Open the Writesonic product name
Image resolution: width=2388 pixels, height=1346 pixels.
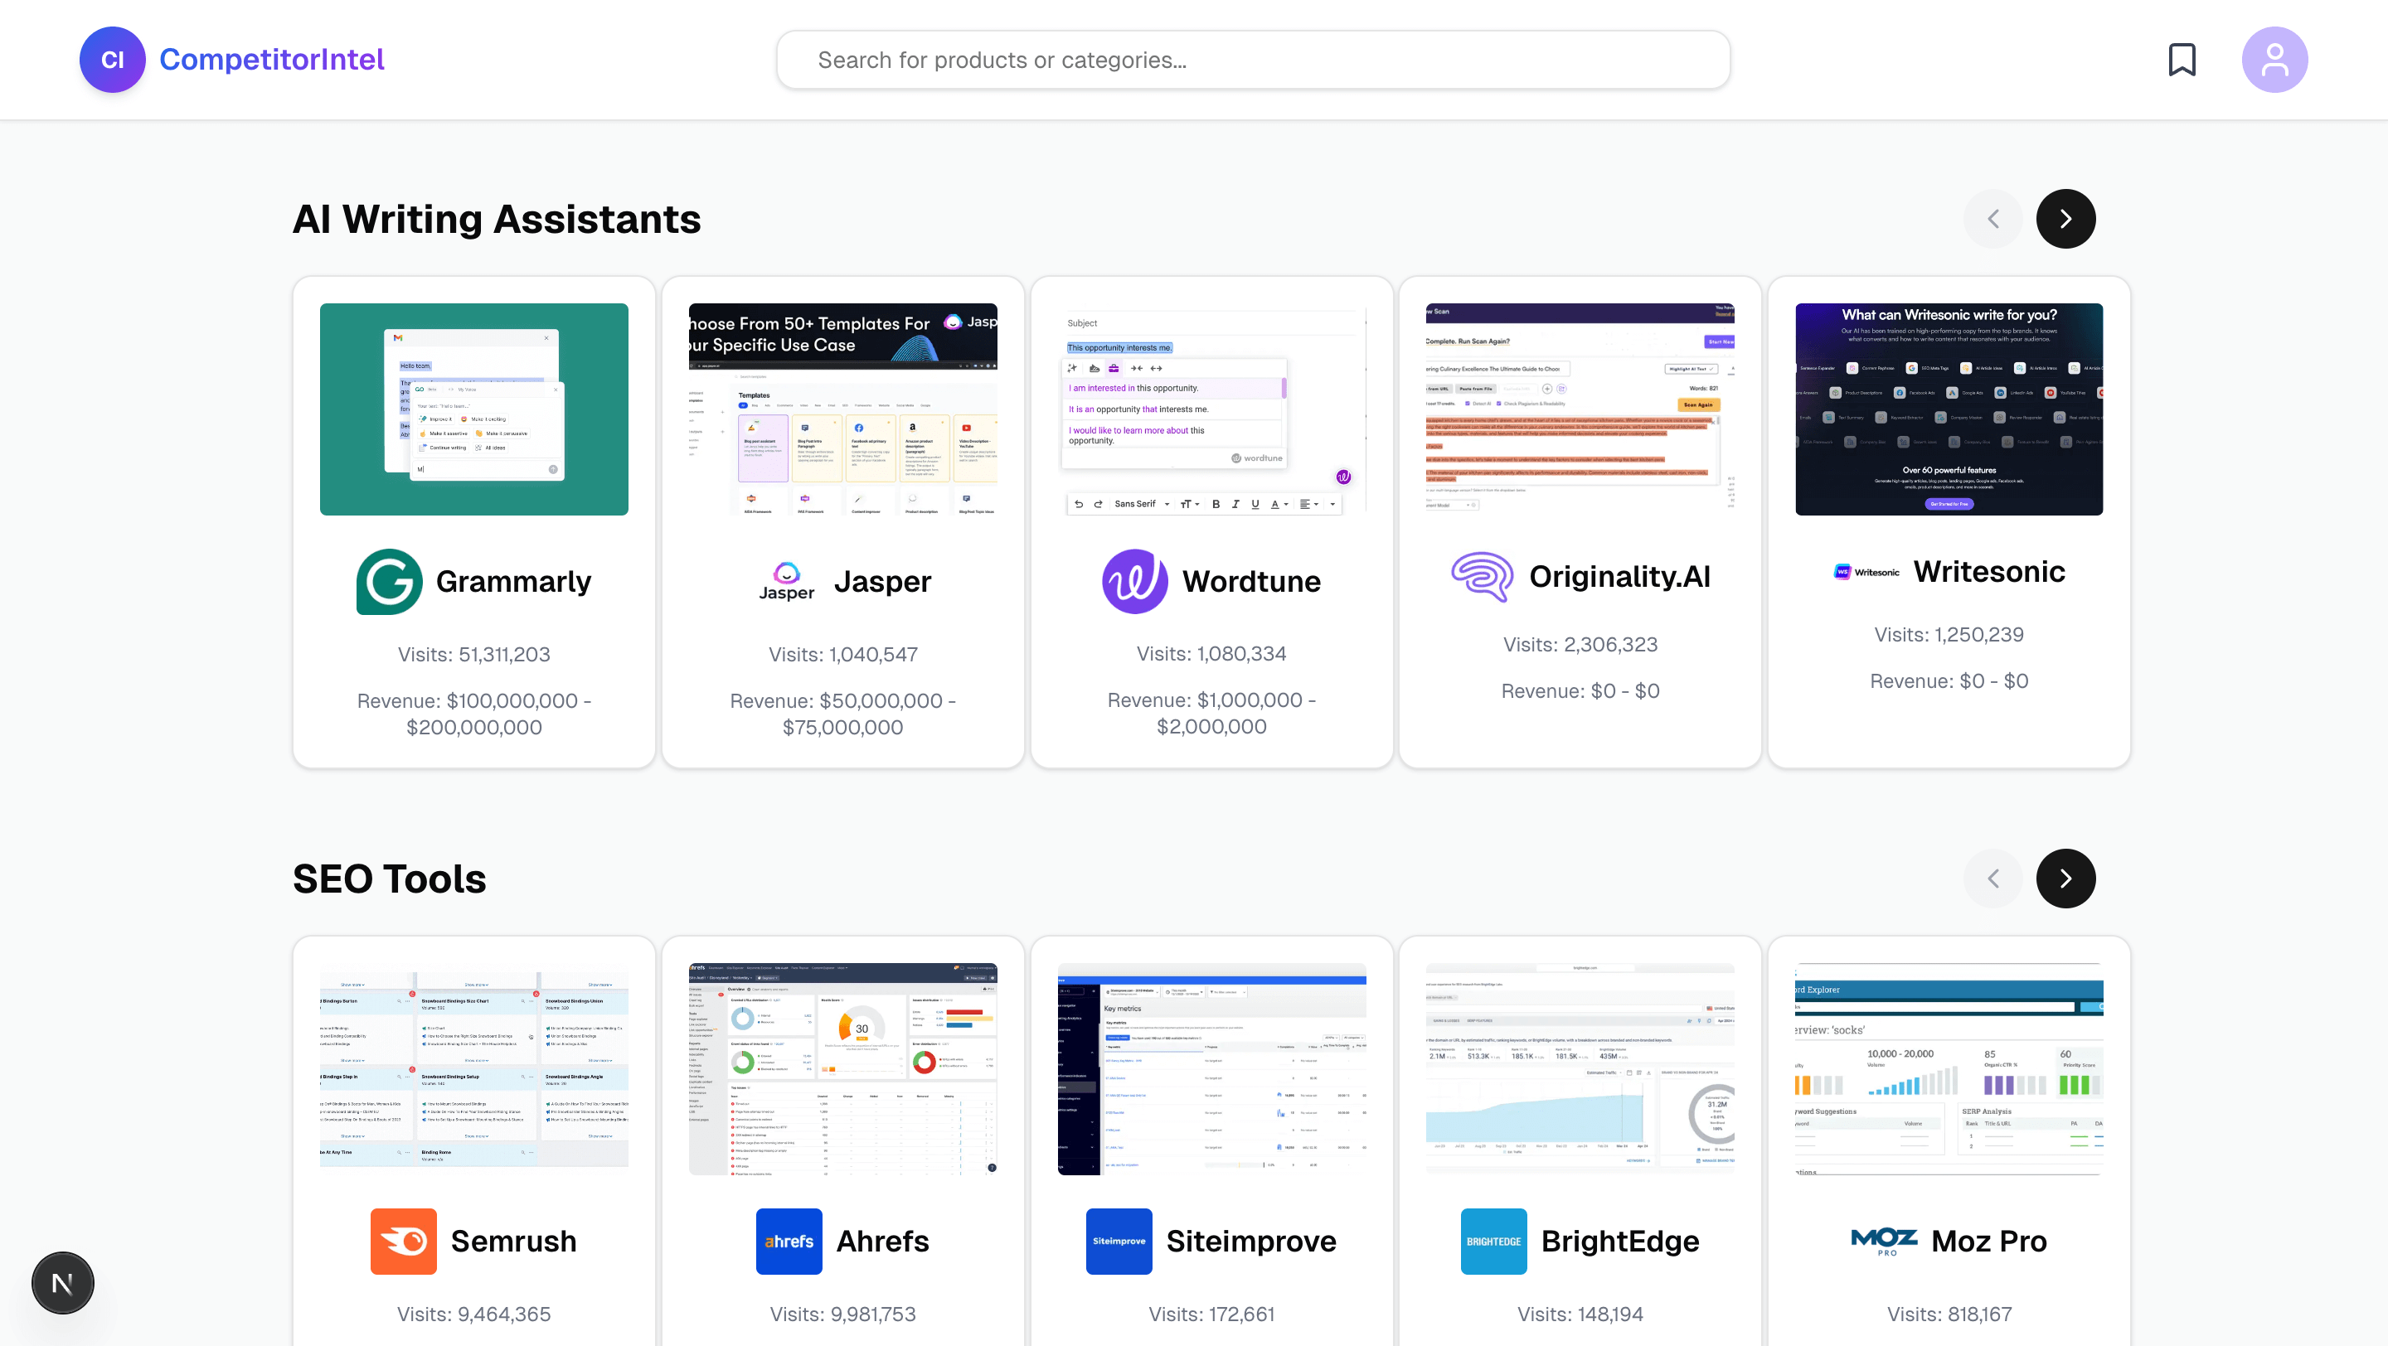tap(1989, 572)
